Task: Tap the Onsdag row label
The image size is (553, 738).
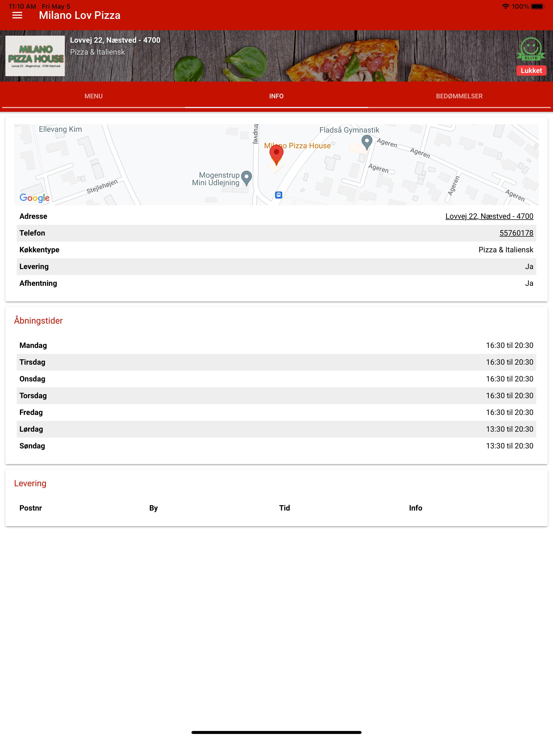Action: 32,379
